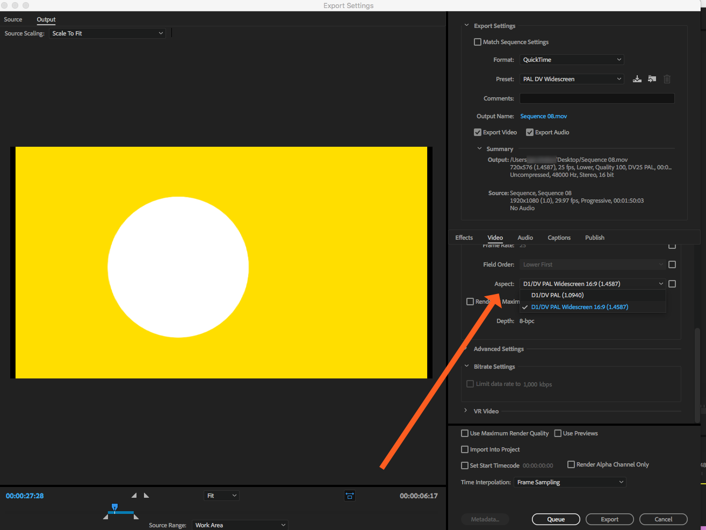This screenshot has width=706, height=530.
Task: Click the Sequence 08.mov output name link
Action: point(544,116)
